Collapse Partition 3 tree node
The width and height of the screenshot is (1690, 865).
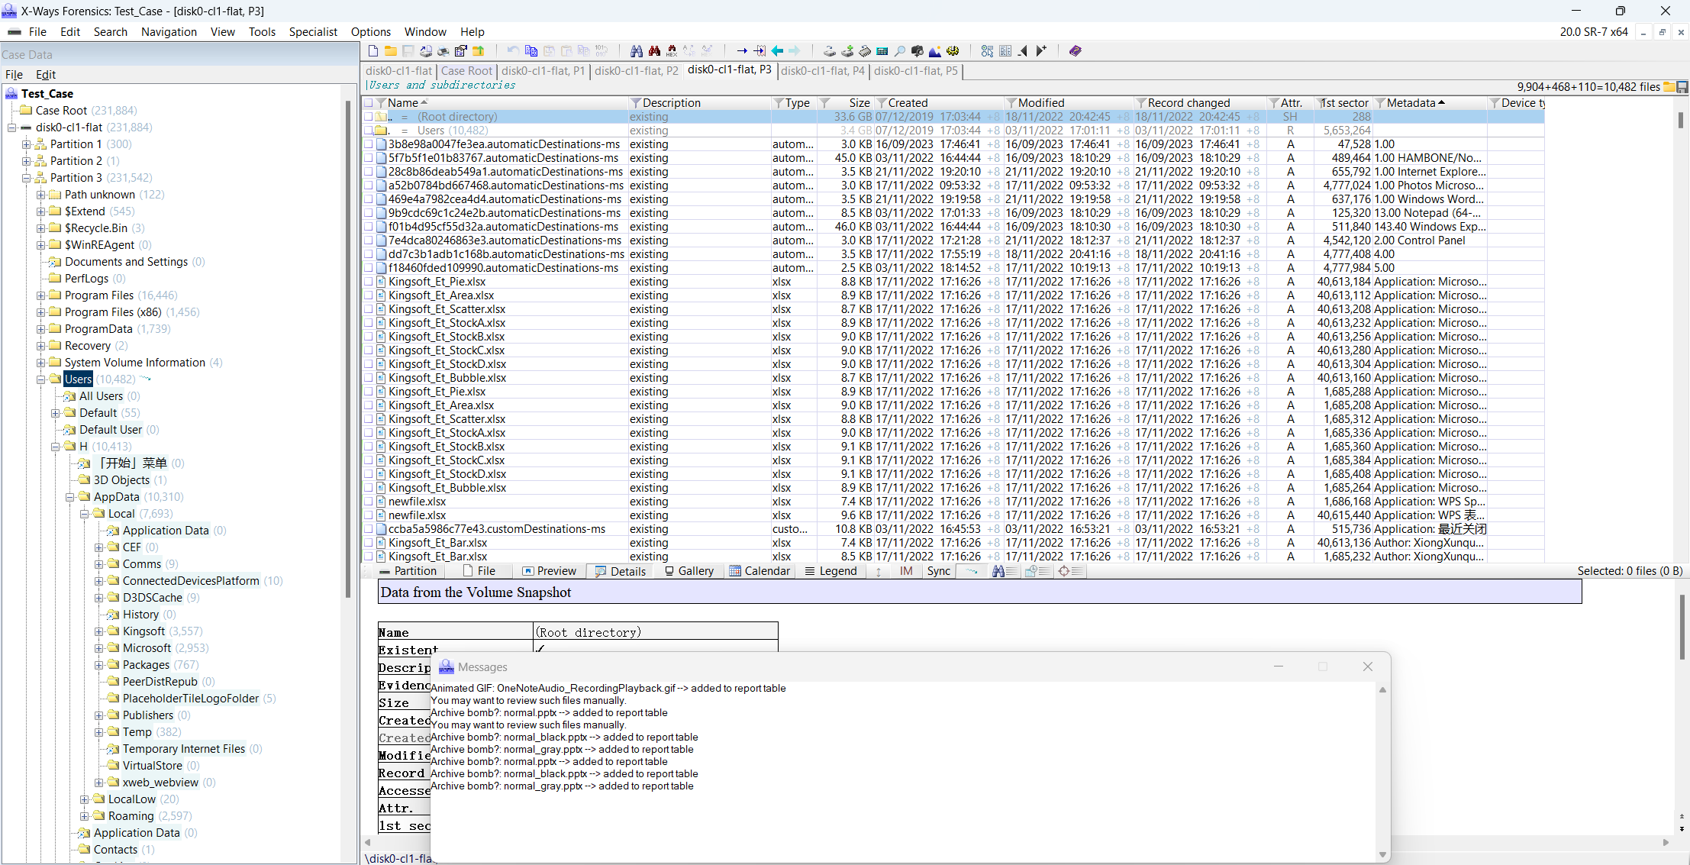pos(26,178)
